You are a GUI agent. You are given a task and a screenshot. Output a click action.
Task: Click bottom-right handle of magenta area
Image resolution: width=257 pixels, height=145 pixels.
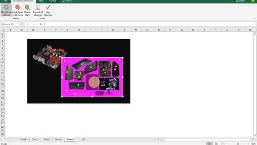(123, 96)
